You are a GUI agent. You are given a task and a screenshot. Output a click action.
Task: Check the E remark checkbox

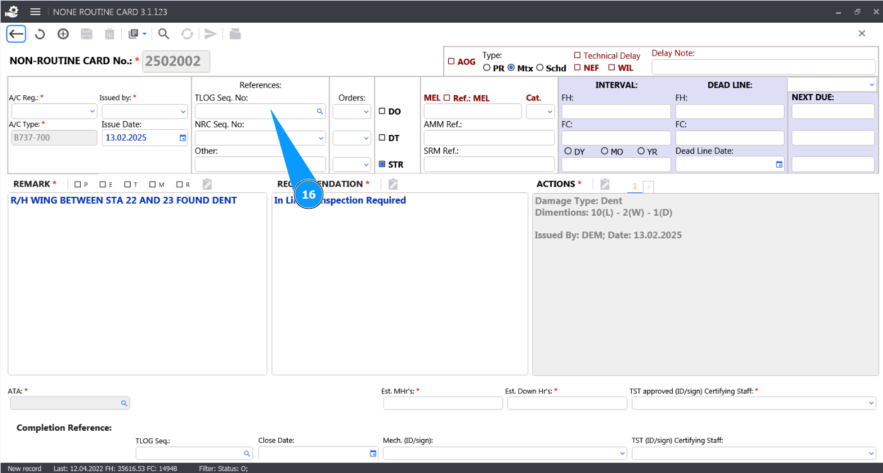coord(103,184)
